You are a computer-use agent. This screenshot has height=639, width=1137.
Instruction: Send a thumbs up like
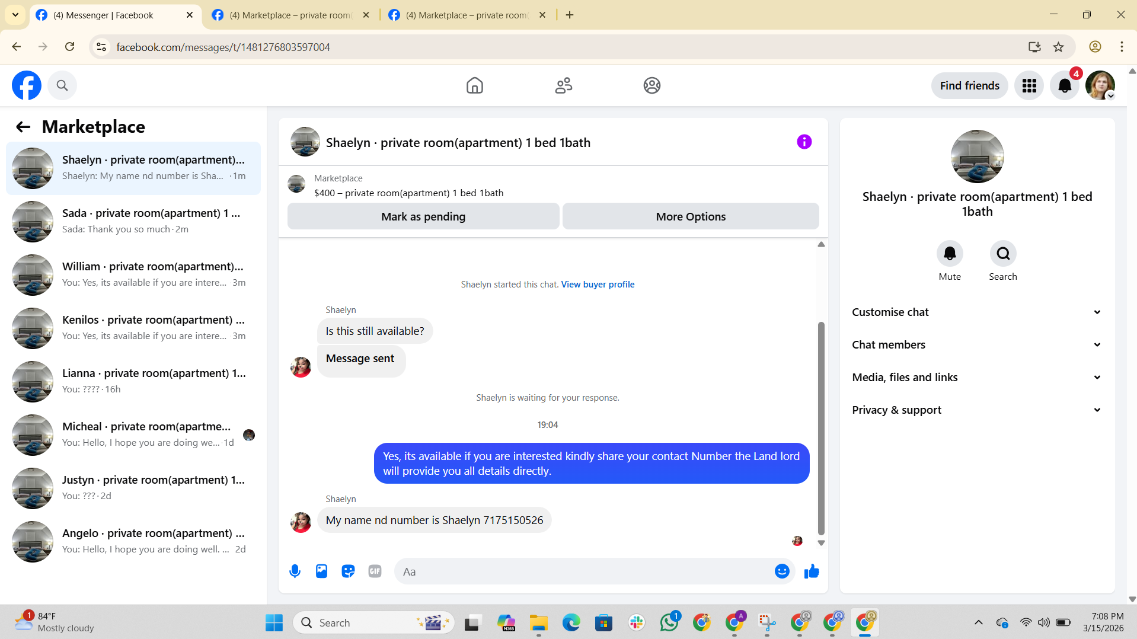point(812,571)
